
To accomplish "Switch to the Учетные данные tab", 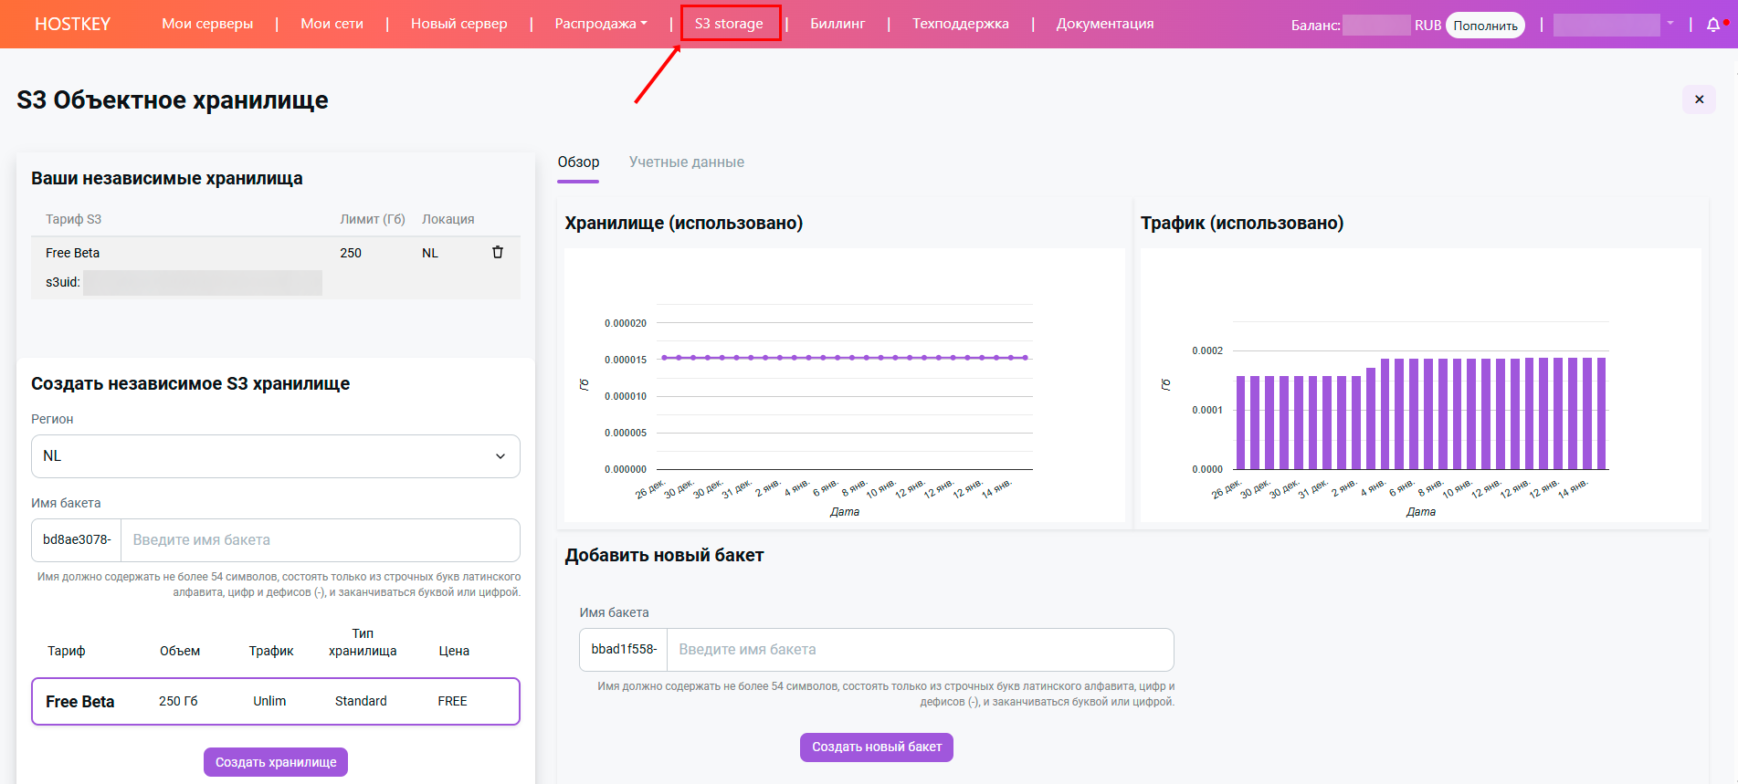I will 686,162.
